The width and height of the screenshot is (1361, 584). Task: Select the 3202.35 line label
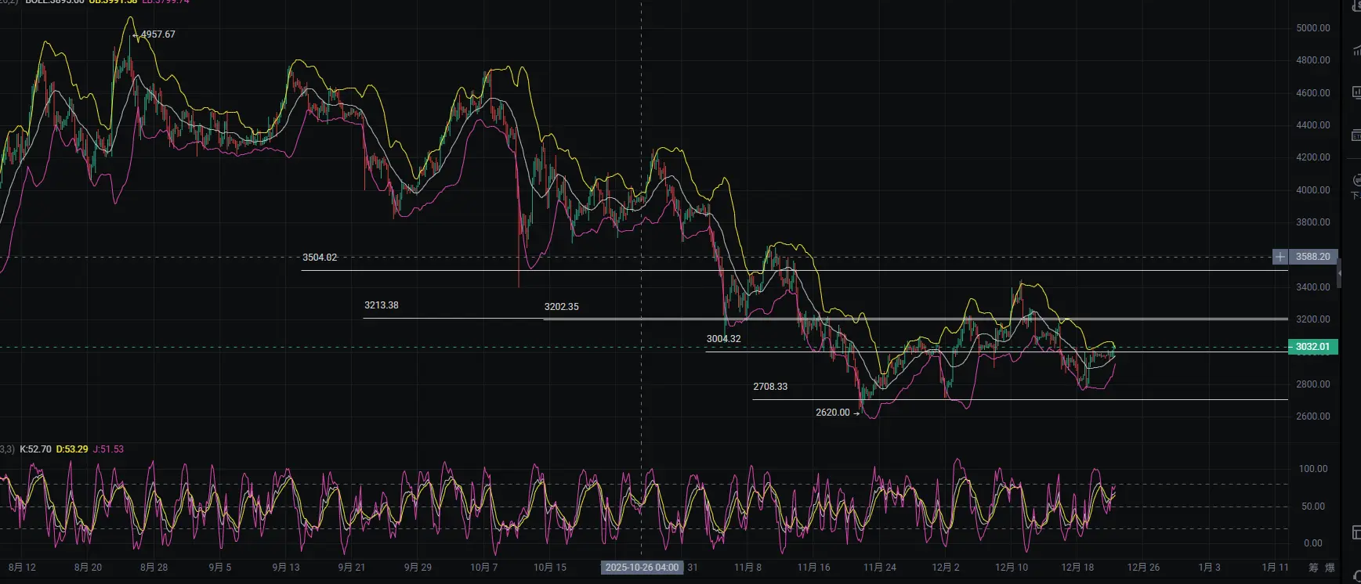coord(562,307)
